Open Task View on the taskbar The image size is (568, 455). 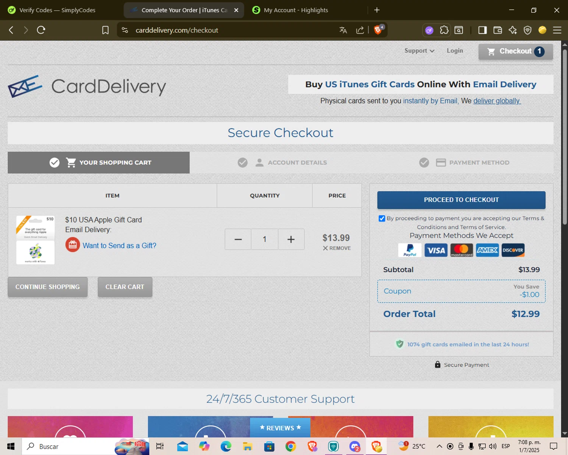[160, 446]
